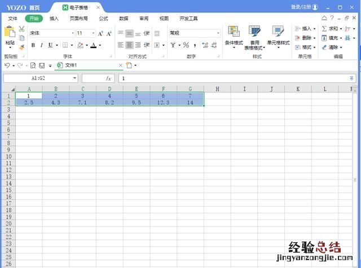
Task: Click the 删除 cells delete button
Action: pos(305,38)
